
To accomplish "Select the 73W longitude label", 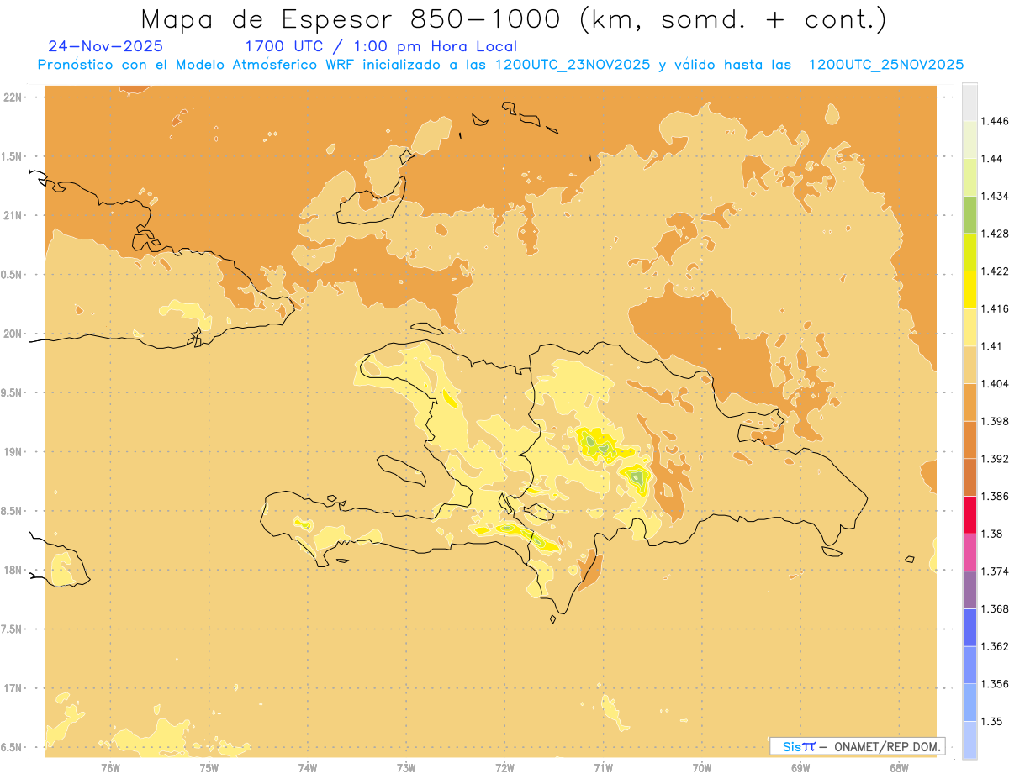I will (x=406, y=769).
